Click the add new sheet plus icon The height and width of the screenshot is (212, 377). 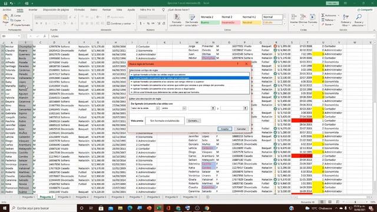pyautogui.click(x=208, y=197)
